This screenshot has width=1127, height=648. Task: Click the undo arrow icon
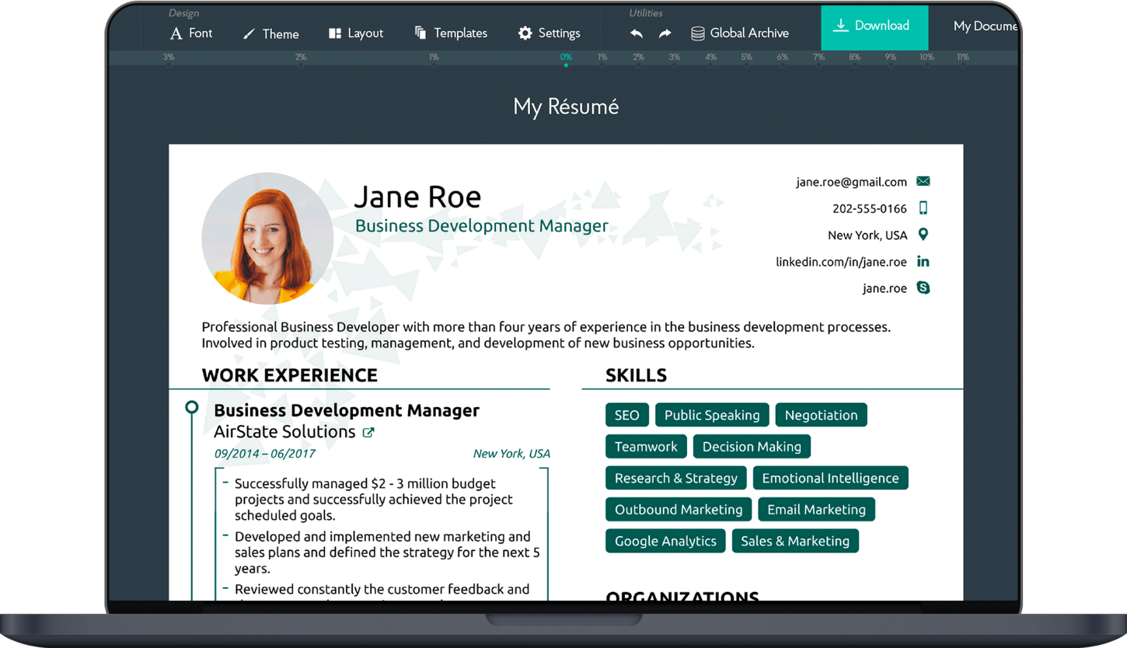pos(637,33)
